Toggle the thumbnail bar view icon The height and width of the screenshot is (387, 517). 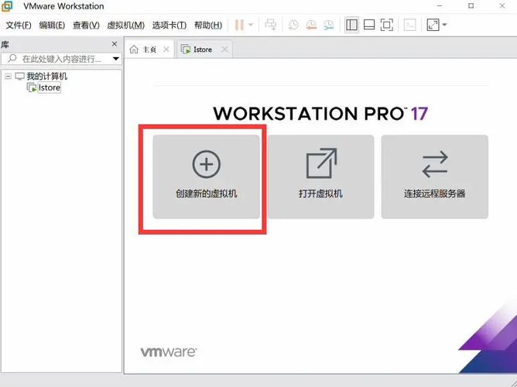(369, 25)
